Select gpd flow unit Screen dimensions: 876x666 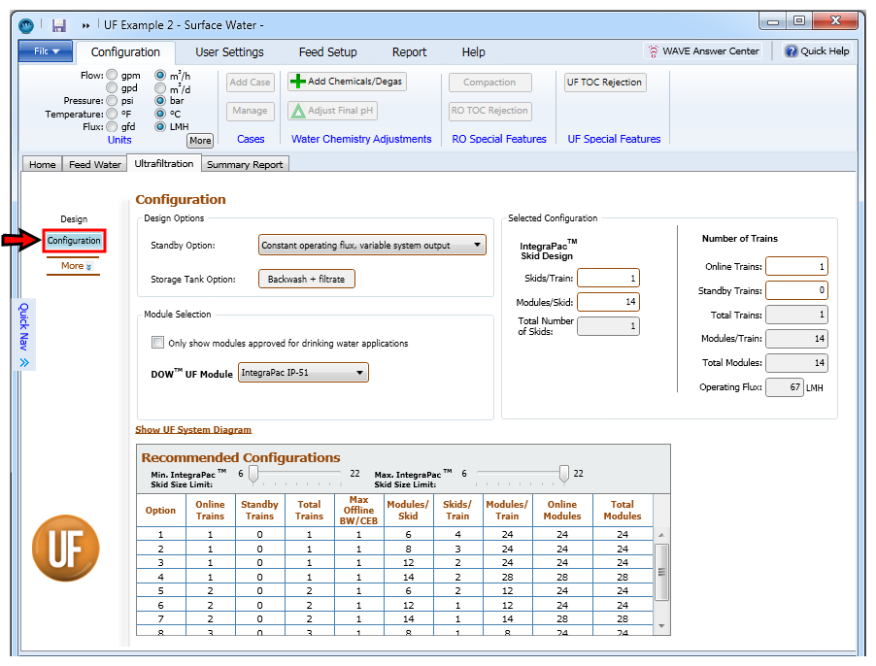click(x=112, y=87)
